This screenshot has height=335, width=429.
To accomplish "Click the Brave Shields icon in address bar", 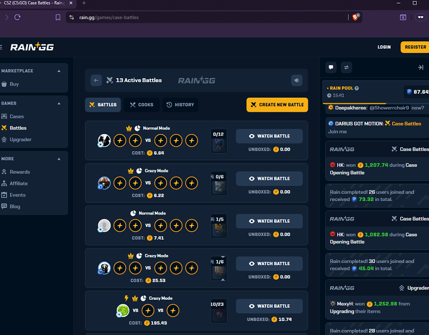I will [x=355, y=17].
